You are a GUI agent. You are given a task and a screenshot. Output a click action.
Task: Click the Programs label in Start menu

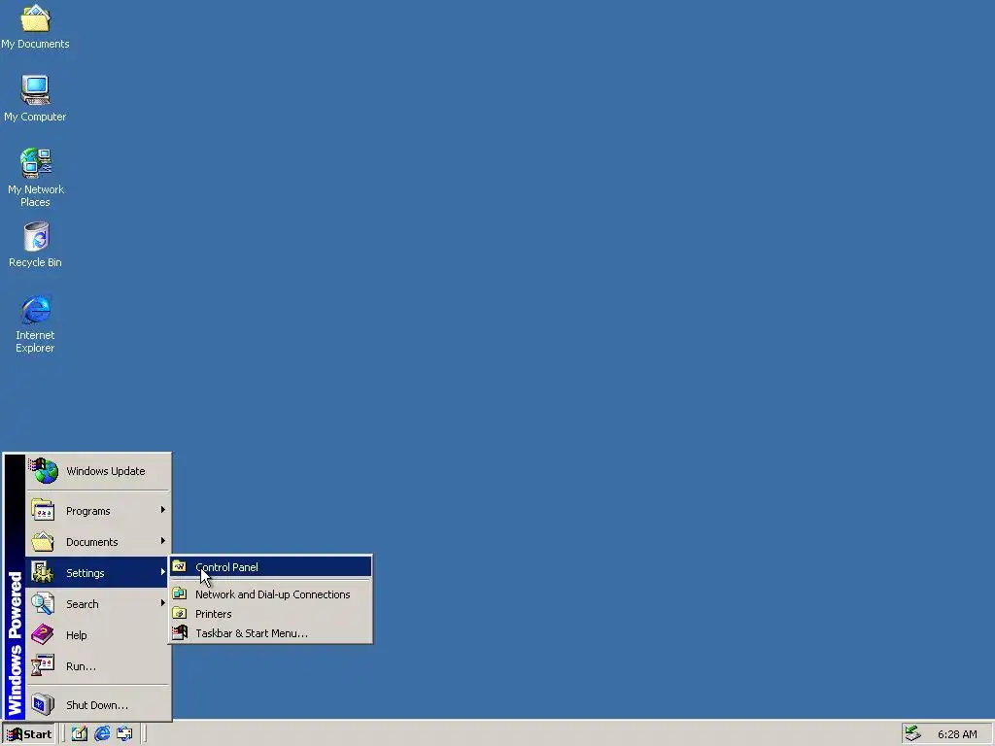coord(88,511)
